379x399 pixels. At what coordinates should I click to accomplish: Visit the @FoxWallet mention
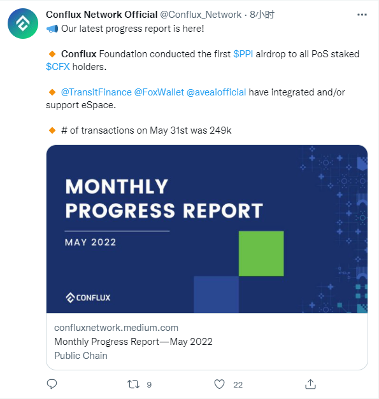coord(159,92)
